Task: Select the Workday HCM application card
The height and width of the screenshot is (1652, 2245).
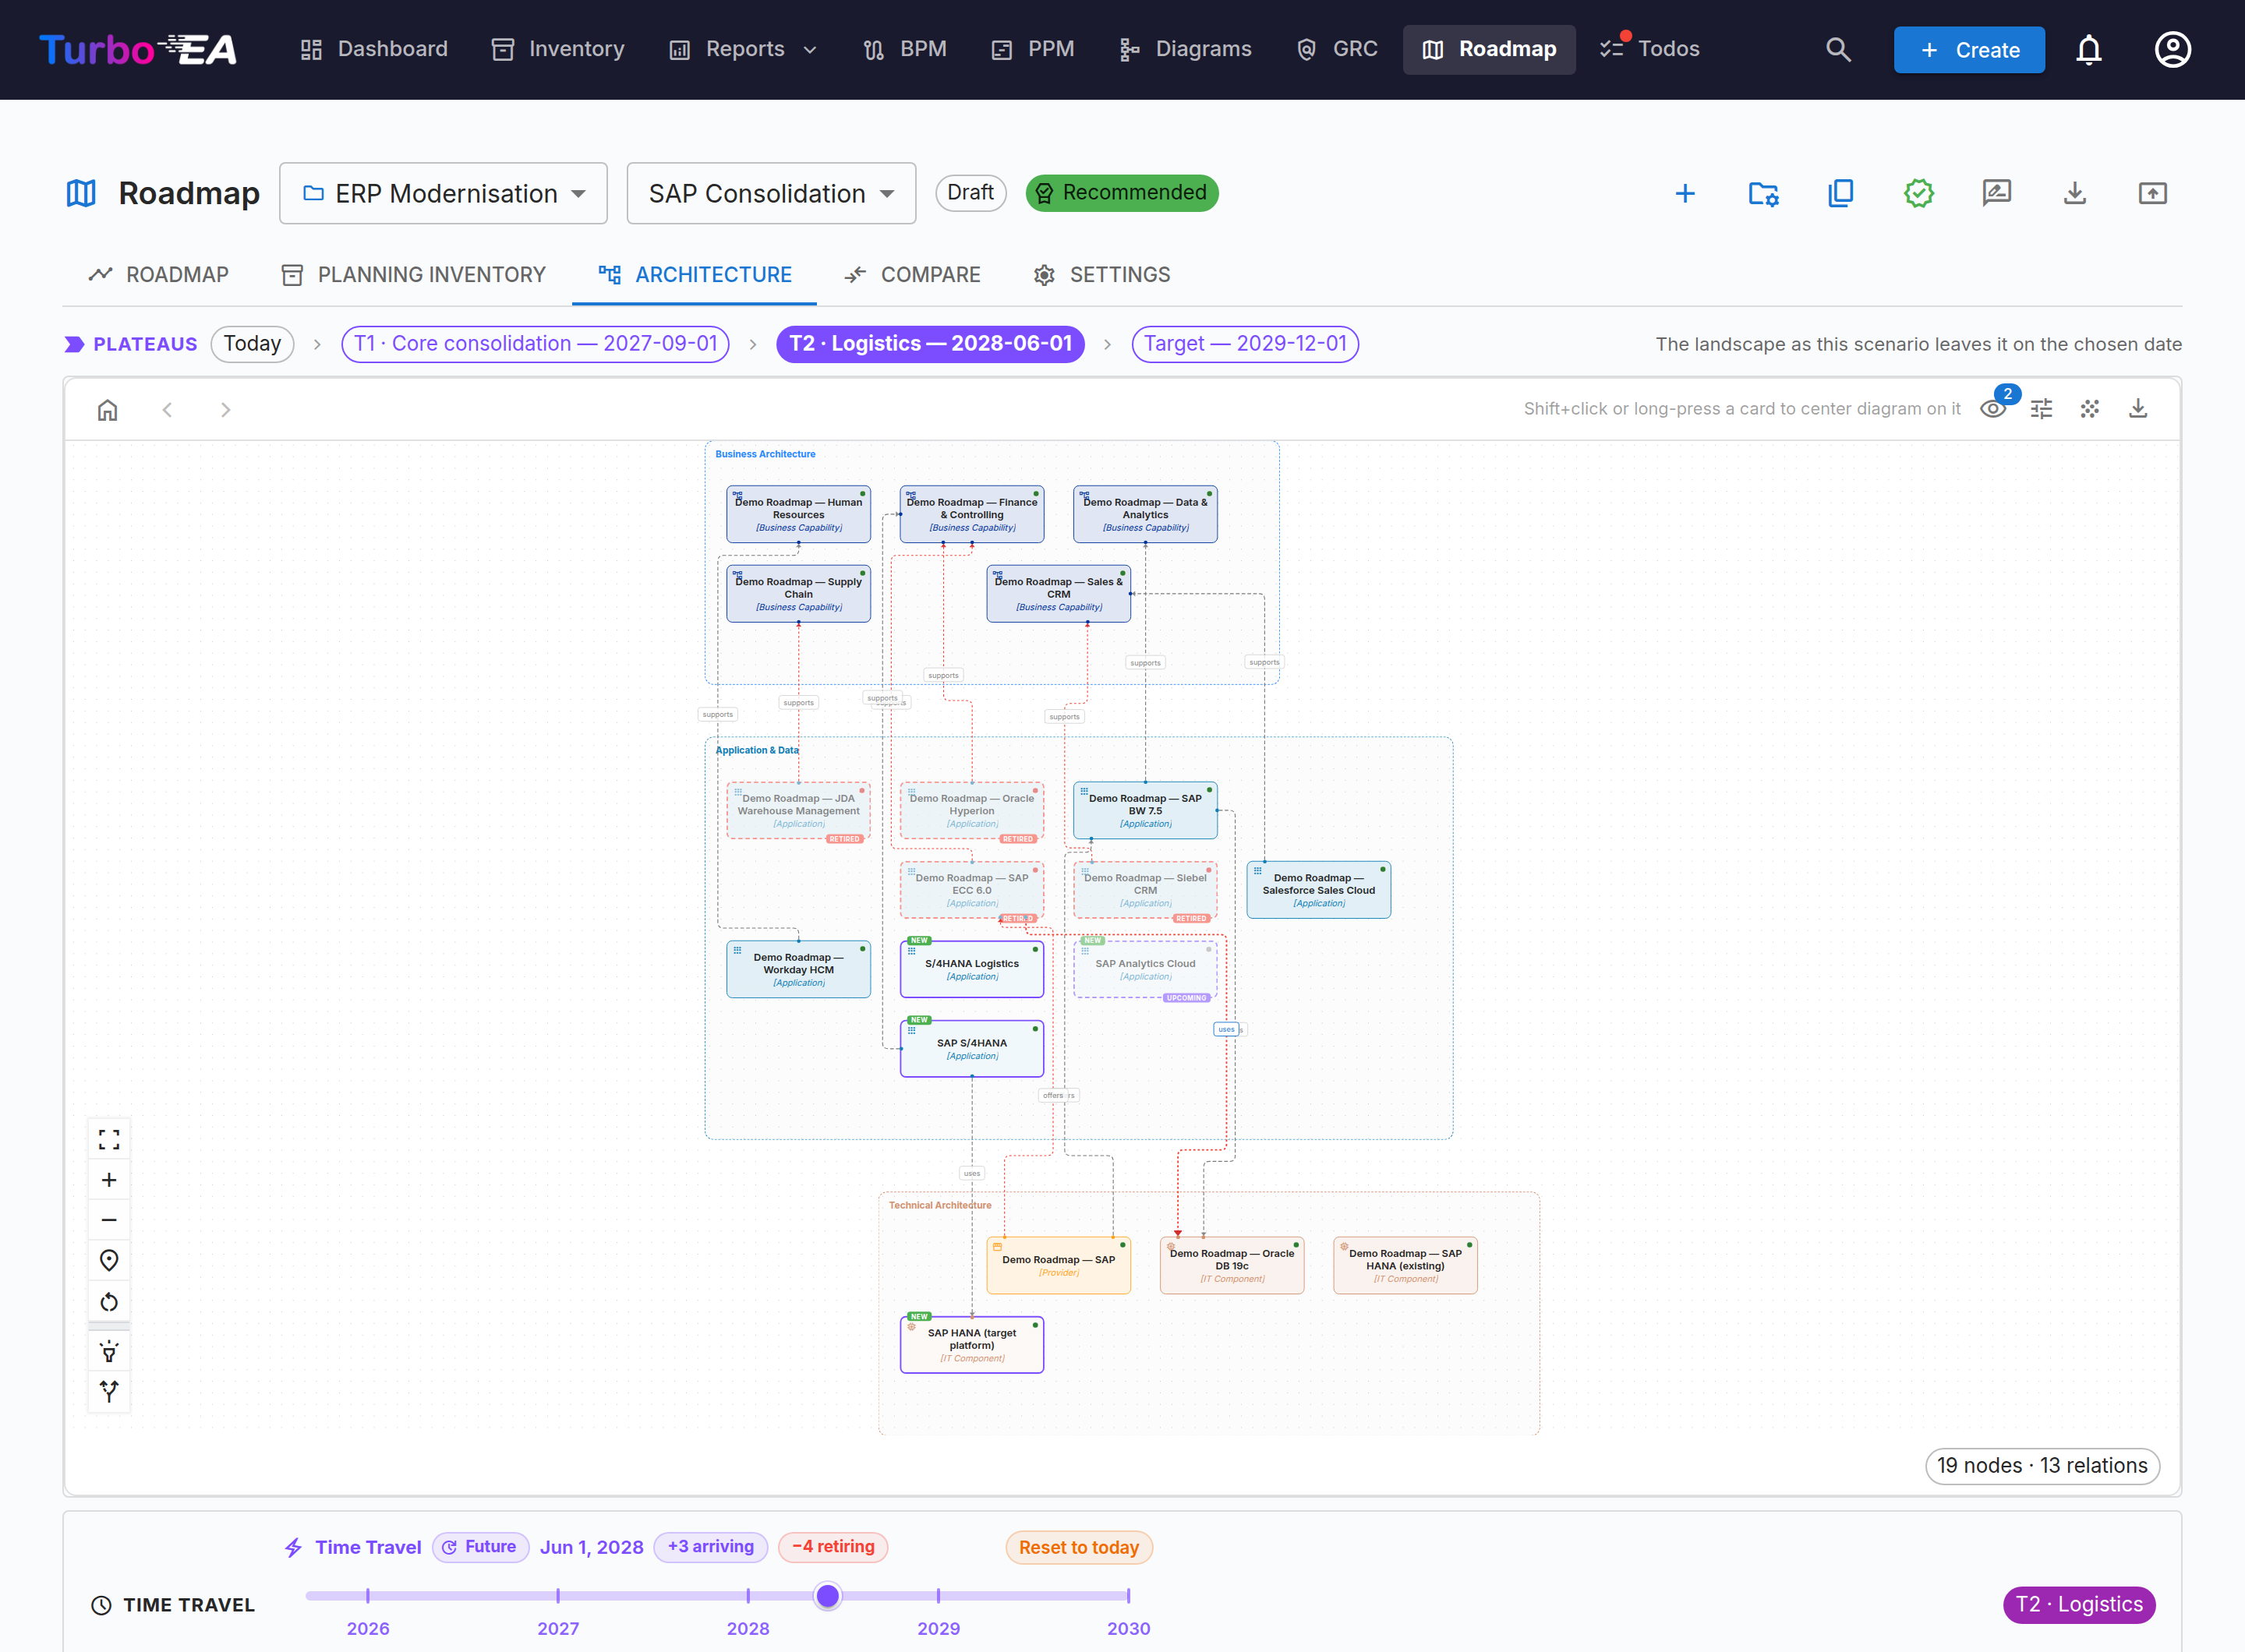Action: 798,969
